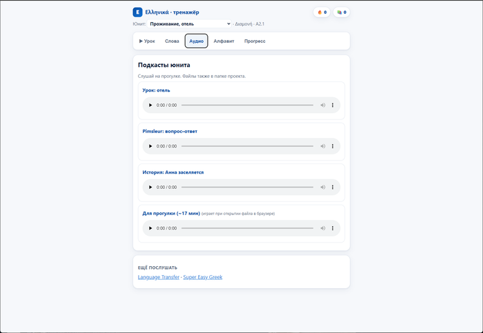Switch to the Слова tab
The height and width of the screenshot is (333, 483).
coord(172,41)
